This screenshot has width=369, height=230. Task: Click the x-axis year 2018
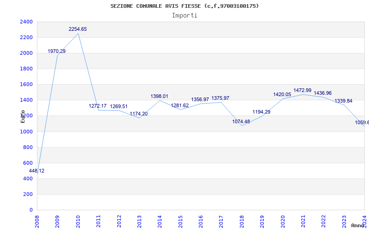click(x=242, y=221)
